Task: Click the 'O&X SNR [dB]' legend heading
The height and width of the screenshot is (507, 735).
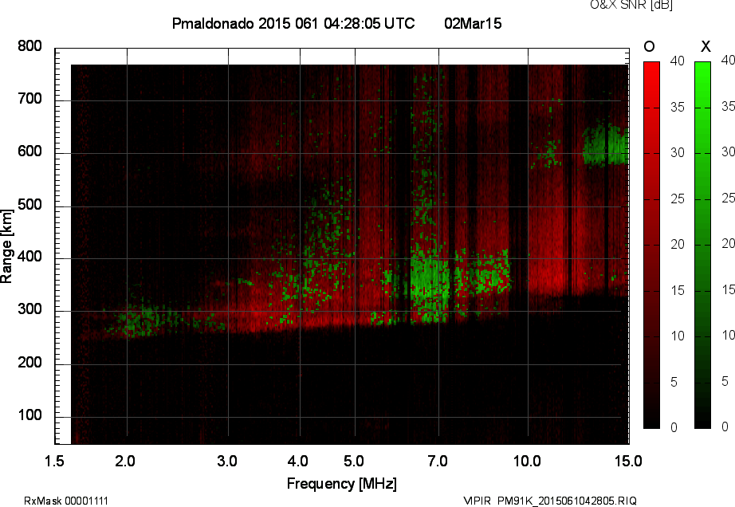Action: [x=631, y=5]
